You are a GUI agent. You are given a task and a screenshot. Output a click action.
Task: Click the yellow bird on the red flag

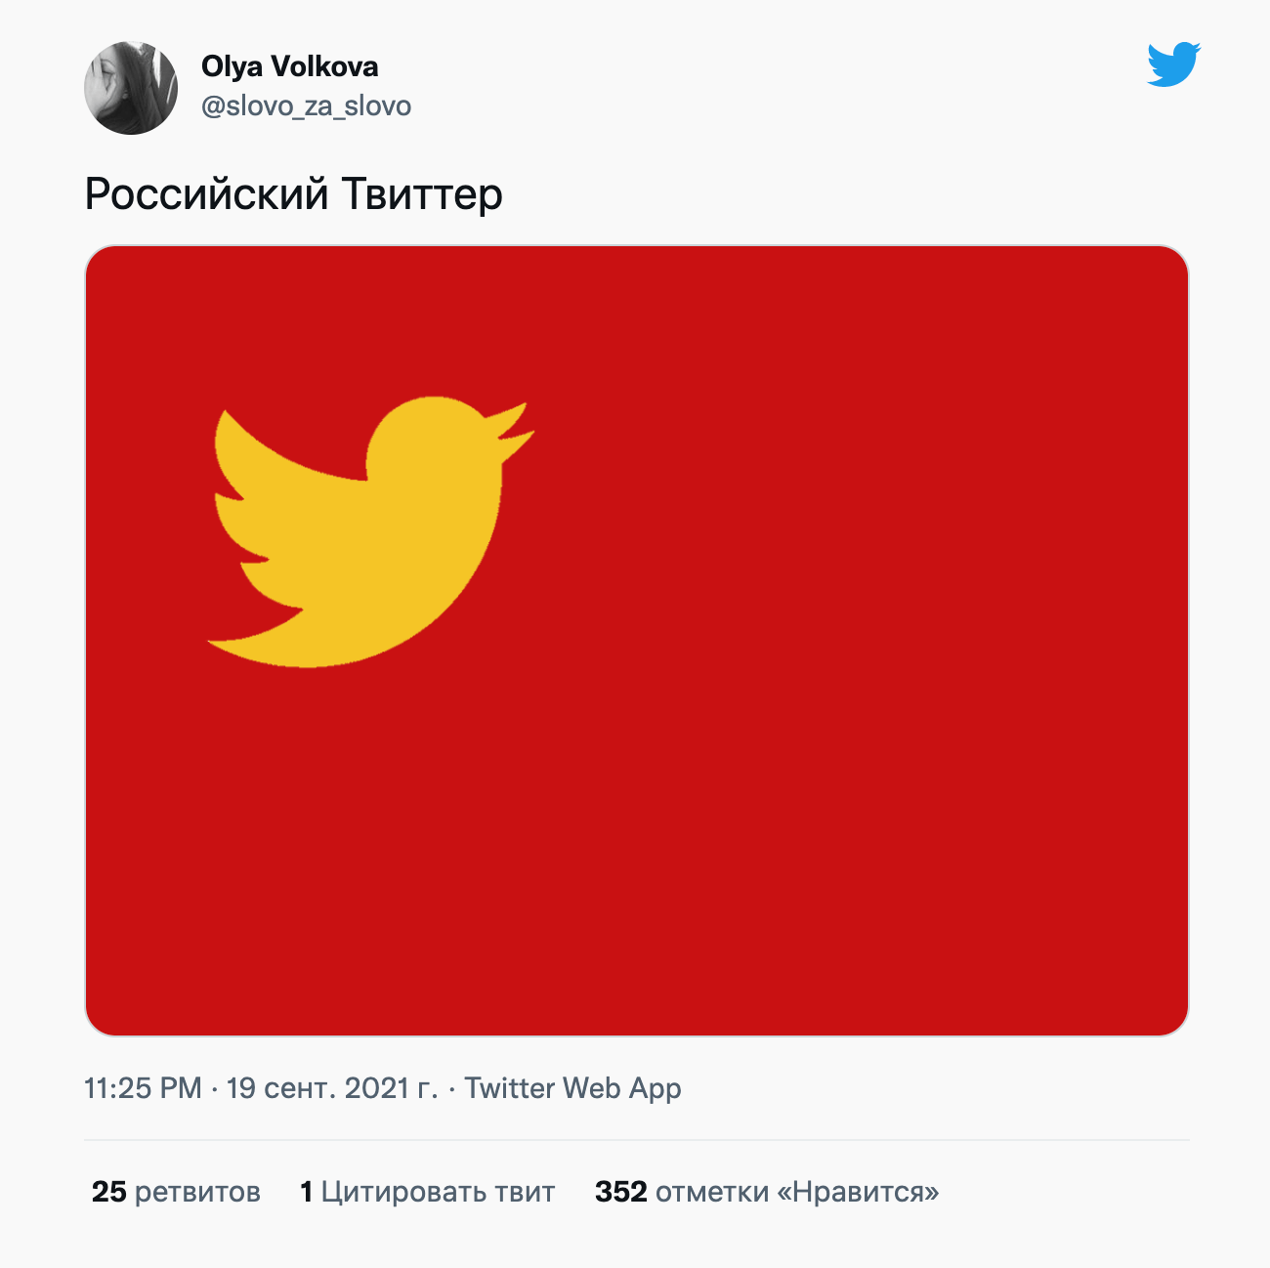[370, 532]
